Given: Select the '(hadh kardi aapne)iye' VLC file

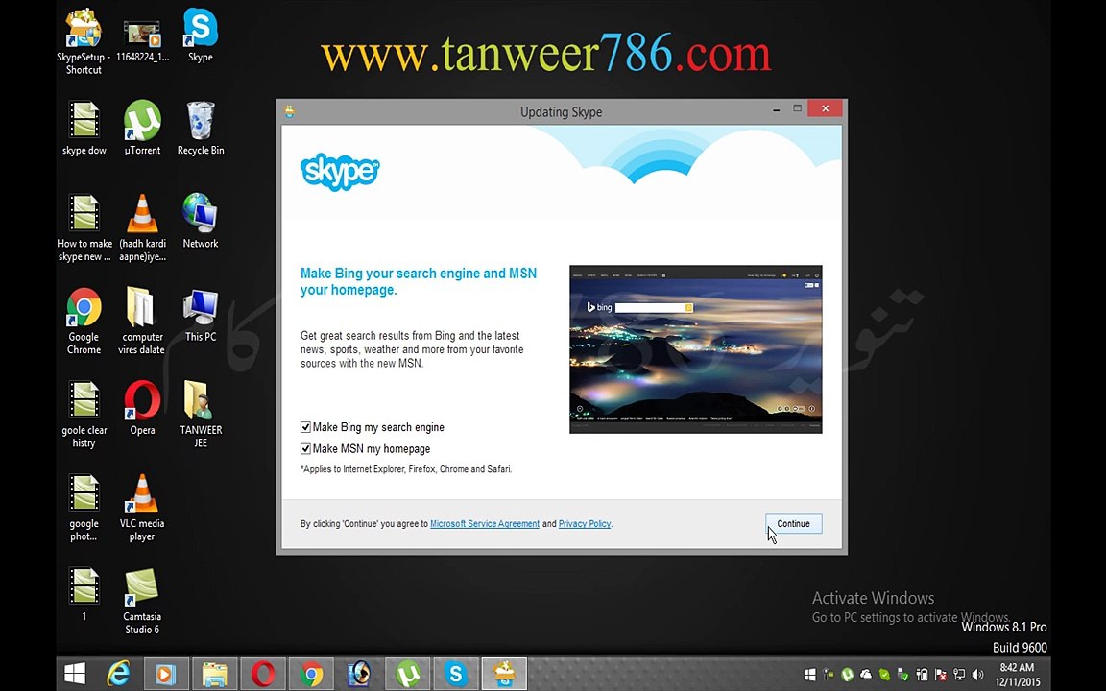Looking at the screenshot, I should 142,227.
